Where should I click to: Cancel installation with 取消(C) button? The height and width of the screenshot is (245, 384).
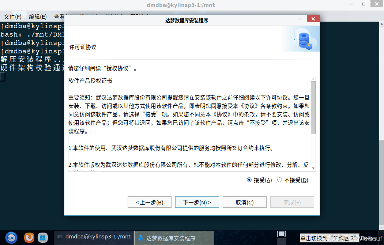[x=244, y=202]
